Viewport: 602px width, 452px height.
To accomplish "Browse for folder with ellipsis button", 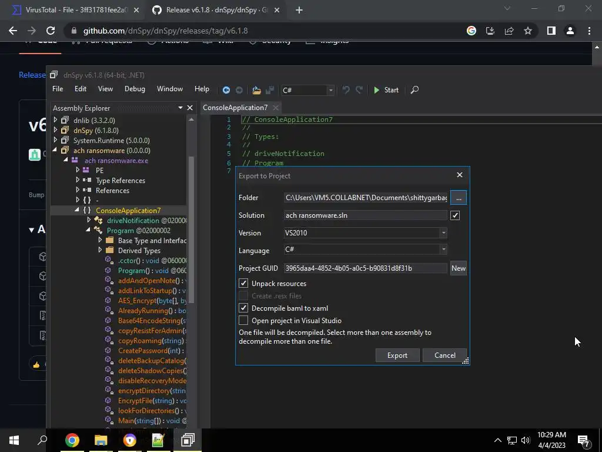I will coord(459,198).
